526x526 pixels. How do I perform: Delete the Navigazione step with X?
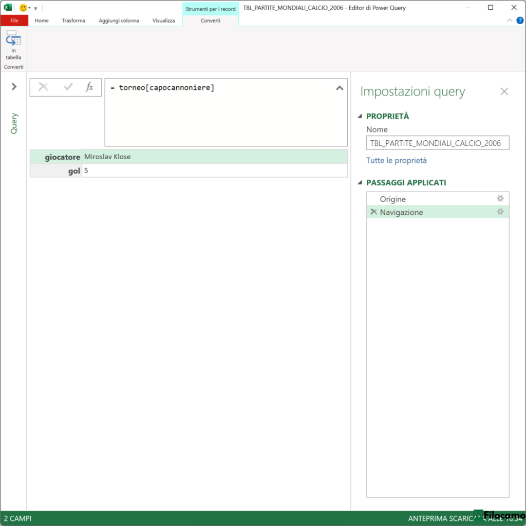tap(373, 212)
